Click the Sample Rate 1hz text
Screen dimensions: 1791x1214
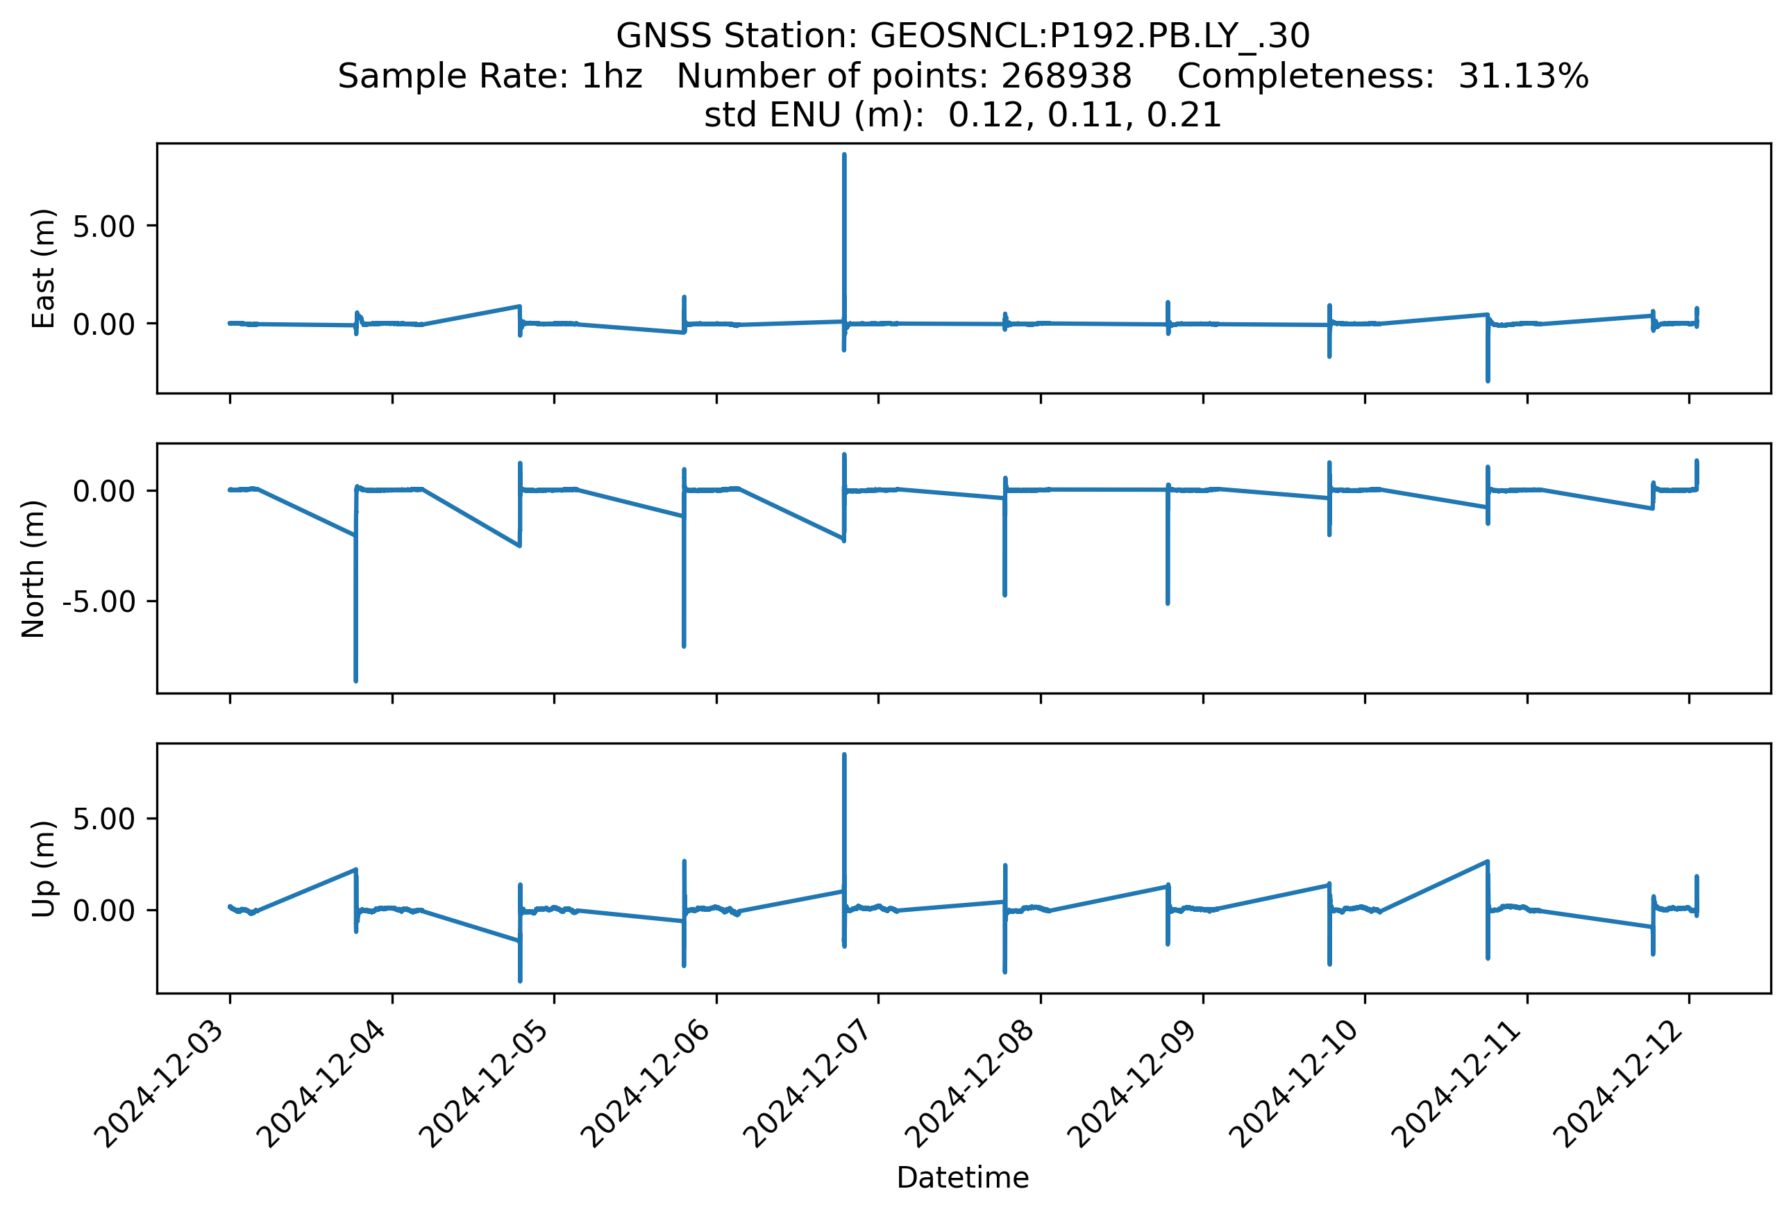[490, 76]
